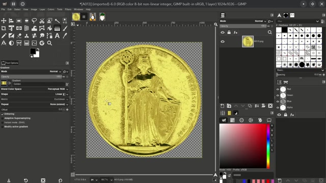Select the Pencil tool
The width and height of the screenshot is (326, 183).
pyautogui.click(x=4, y=36)
